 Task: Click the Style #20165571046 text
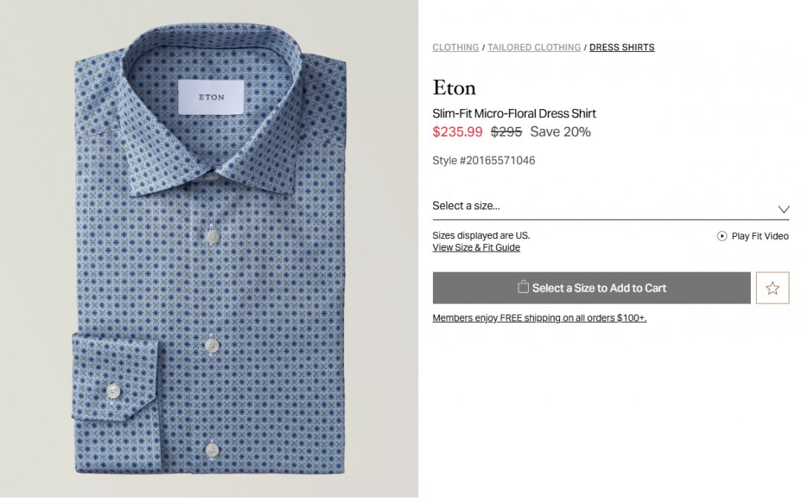[484, 160]
